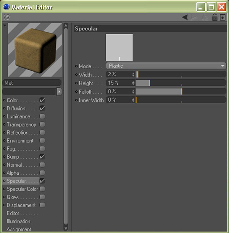Disable the Bump channel checkbox

click(x=42, y=156)
